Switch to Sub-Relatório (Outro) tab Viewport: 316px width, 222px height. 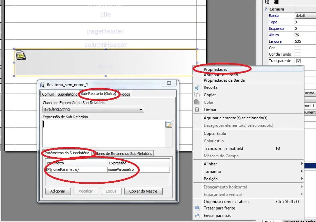(98, 94)
